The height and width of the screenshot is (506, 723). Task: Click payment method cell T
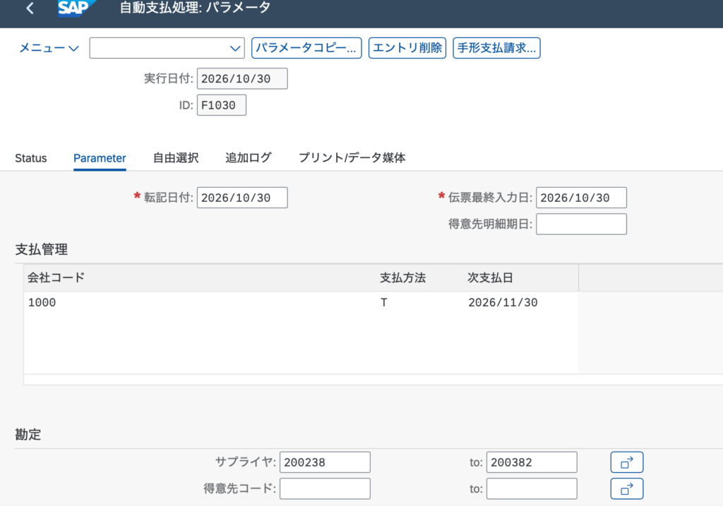pyautogui.click(x=383, y=303)
